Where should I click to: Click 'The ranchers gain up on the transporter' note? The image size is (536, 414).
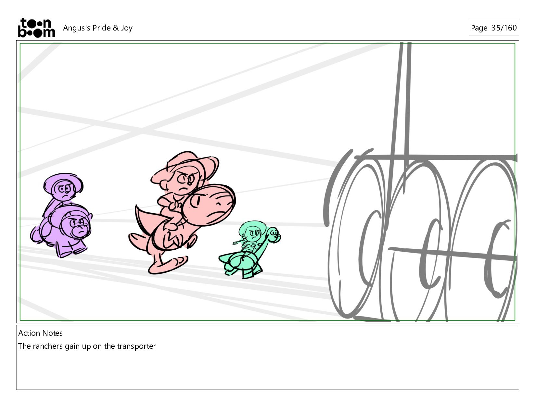coord(87,346)
